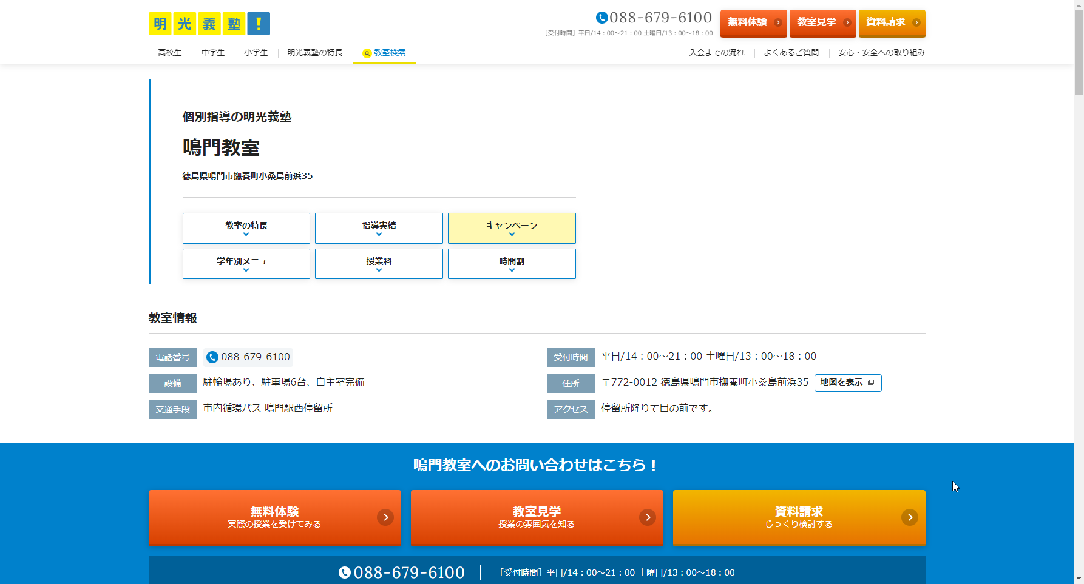Click 〒772-0012 address text in 住所 row
Screen dimensions: 1084x584
click(x=705, y=382)
